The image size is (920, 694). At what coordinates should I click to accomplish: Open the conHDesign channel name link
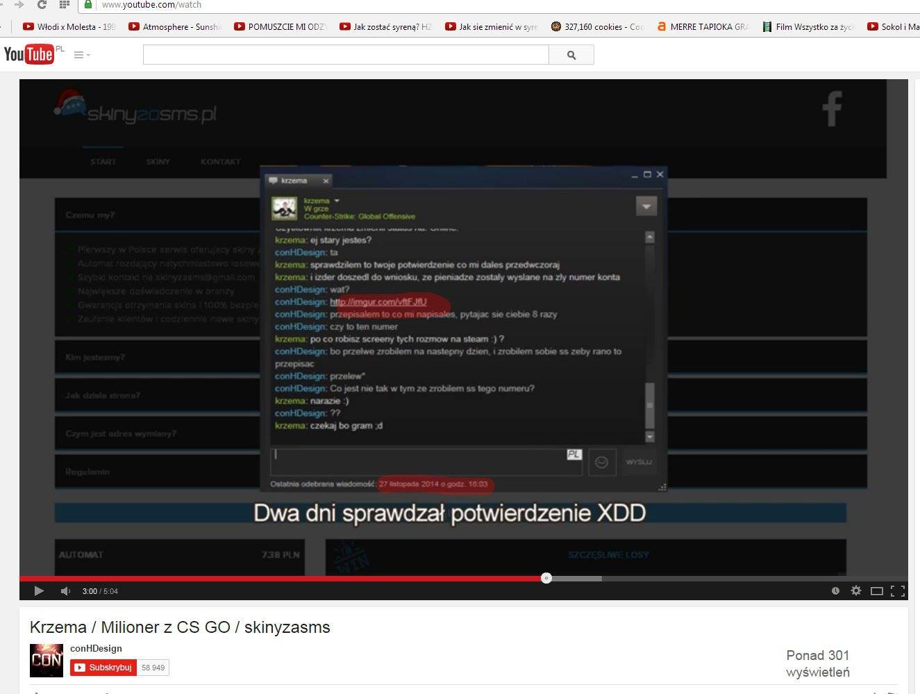pos(96,648)
